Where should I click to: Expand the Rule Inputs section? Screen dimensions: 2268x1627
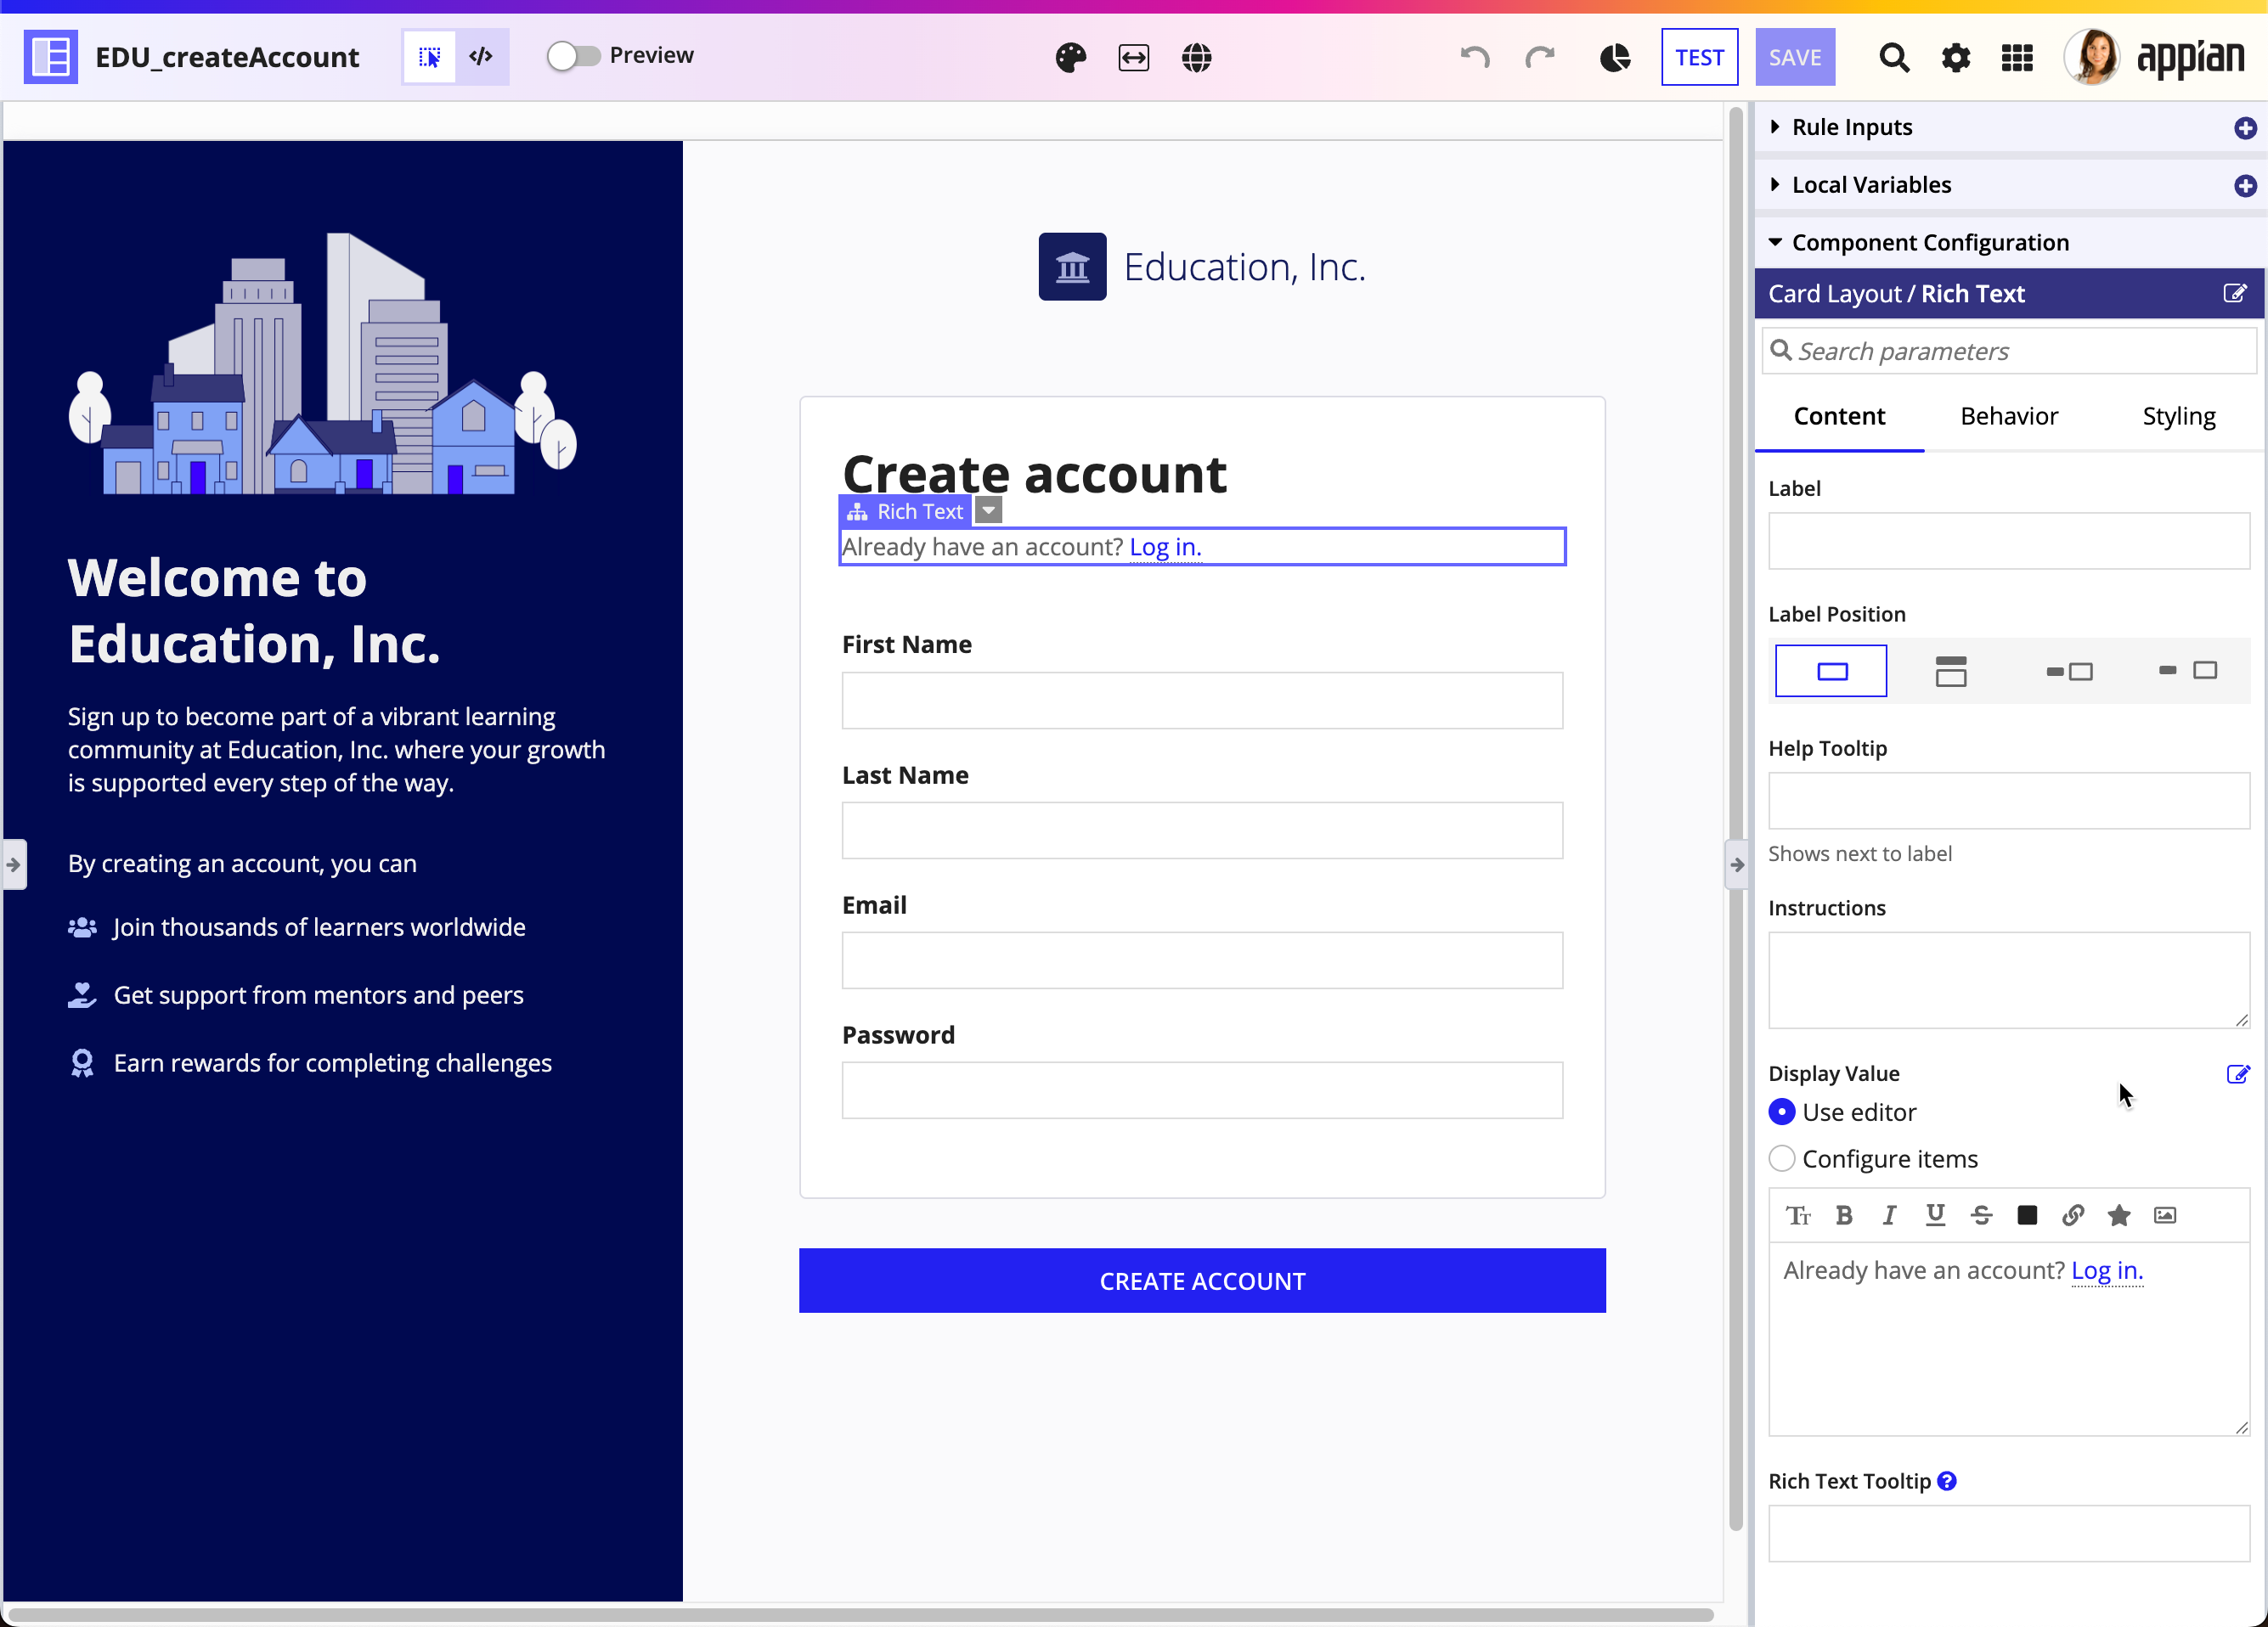(1774, 127)
